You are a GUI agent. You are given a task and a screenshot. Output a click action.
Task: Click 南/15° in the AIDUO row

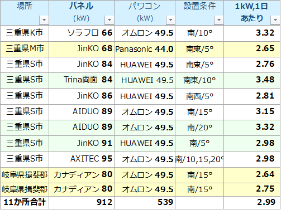click(x=199, y=112)
